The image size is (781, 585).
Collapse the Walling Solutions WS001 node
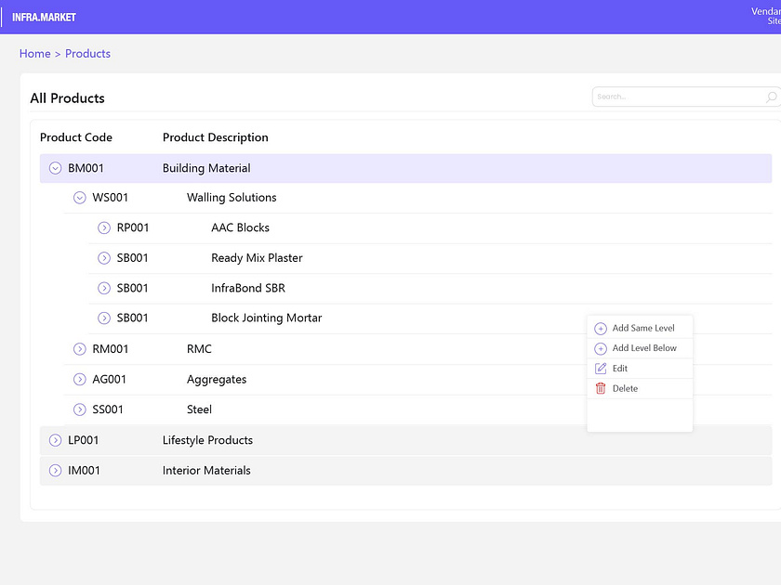[79, 198]
